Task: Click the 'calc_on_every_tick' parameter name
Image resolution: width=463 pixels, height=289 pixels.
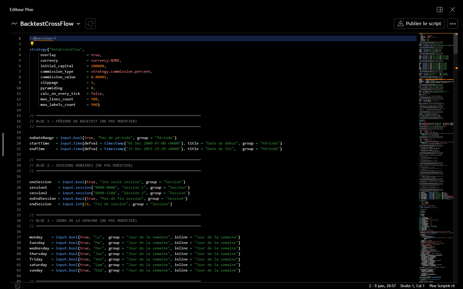Action: point(60,94)
